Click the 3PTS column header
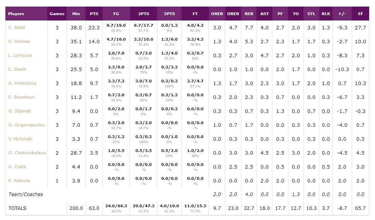This screenshot has width=375, height=220. (x=169, y=14)
